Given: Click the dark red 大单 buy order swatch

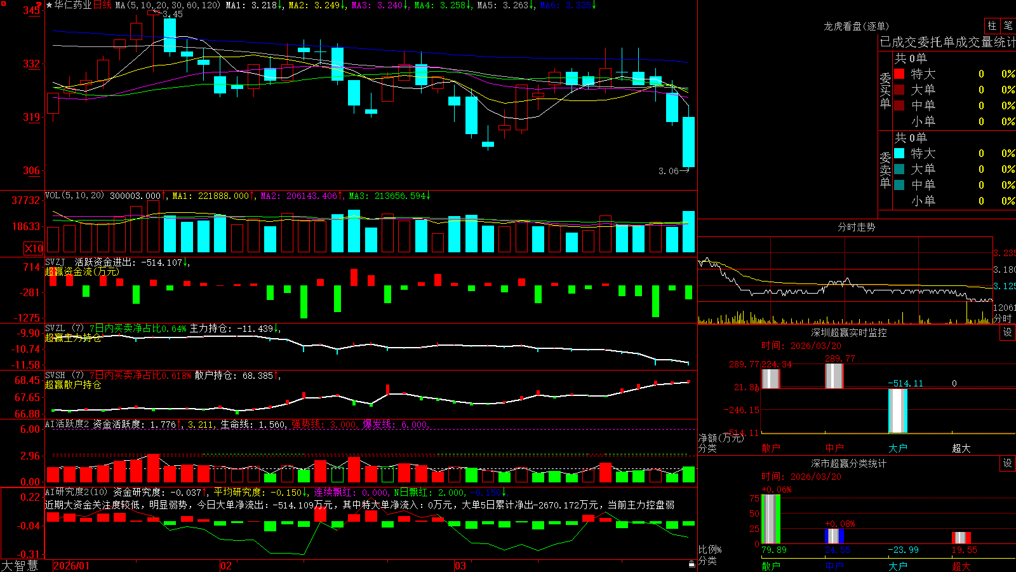Looking at the screenshot, I should 899,90.
